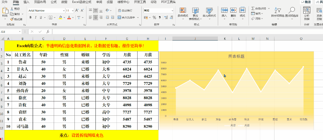Click the Increase Decimal icon
This screenshot has height=140, width=323.
[166, 17]
